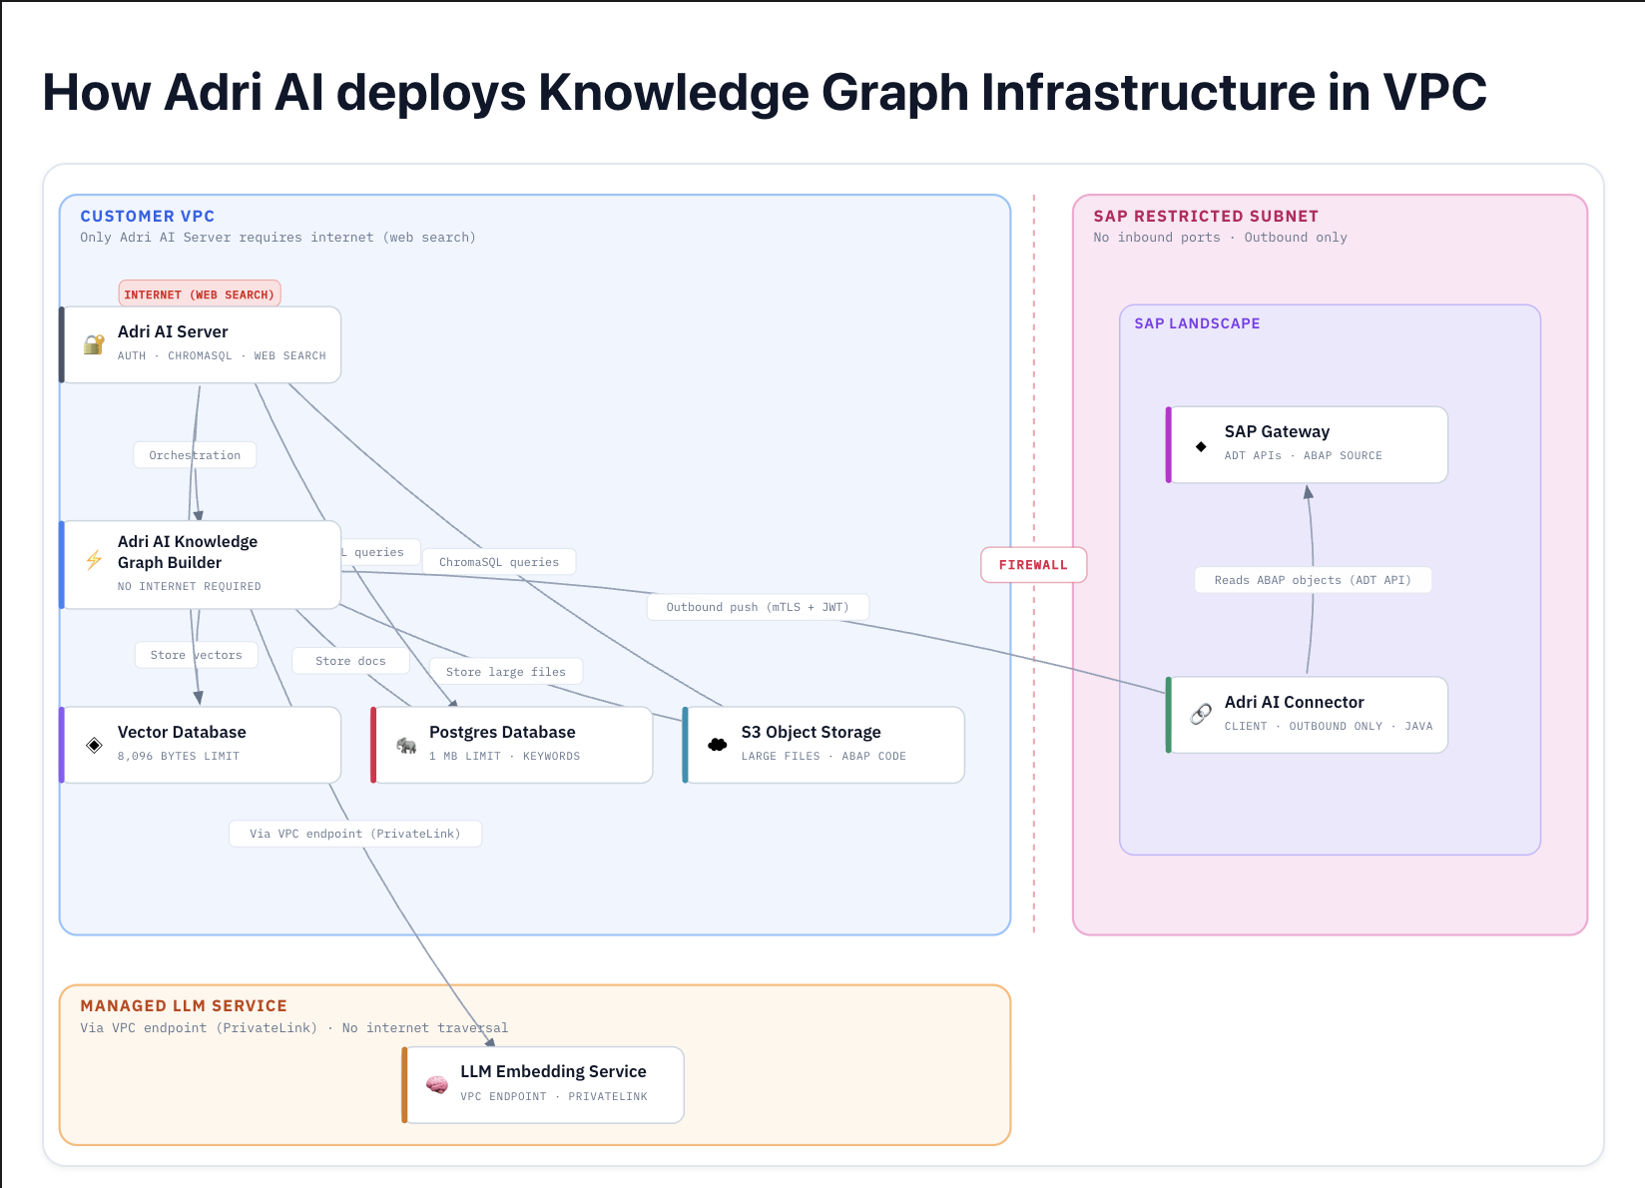Image resolution: width=1645 pixels, height=1188 pixels.
Task: Click the ADT APIs · ABAP SOURCE subtitle
Action: 1304,455
